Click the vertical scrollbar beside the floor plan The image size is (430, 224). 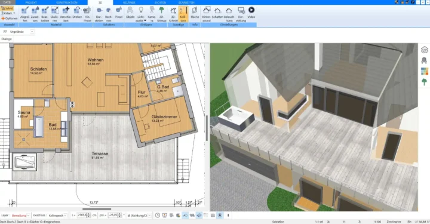click(x=207, y=128)
